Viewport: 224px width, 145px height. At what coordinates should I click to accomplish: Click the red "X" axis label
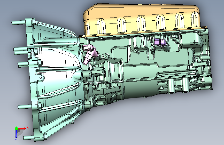tap(28, 127)
